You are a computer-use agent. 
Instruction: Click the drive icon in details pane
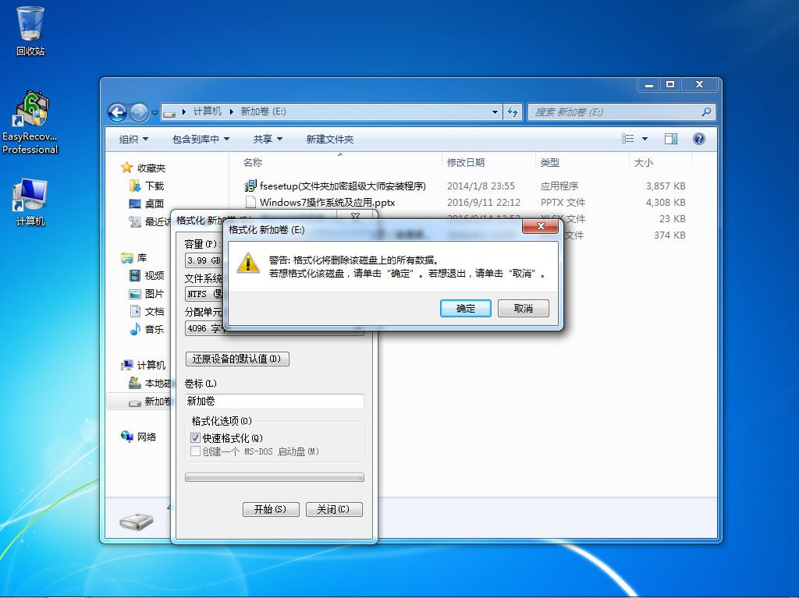coord(136,521)
